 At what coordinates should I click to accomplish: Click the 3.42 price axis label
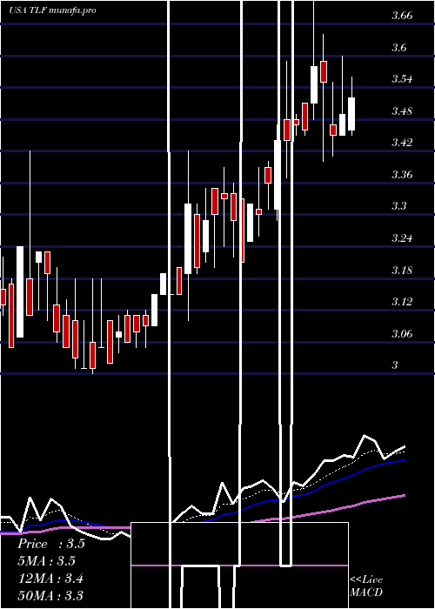tap(402, 143)
